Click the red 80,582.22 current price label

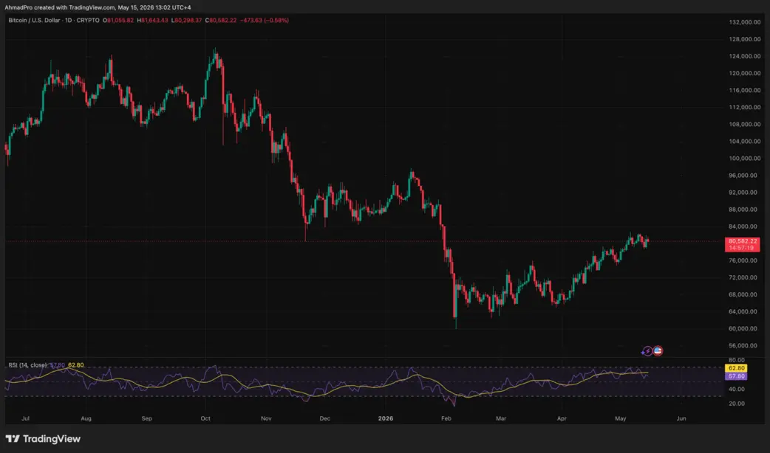pyautogui.click(x=743, y=241)
